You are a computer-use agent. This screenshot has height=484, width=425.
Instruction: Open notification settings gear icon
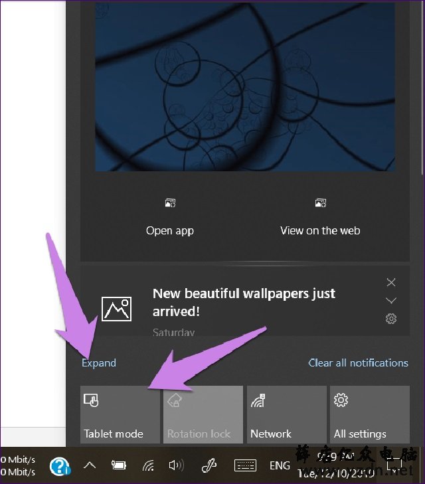(391, 319)
